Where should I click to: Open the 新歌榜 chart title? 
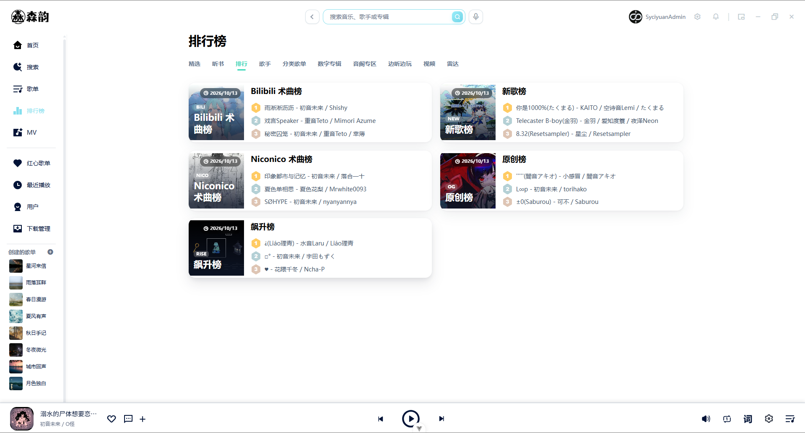pyautogui.click(x=514, y=91)
